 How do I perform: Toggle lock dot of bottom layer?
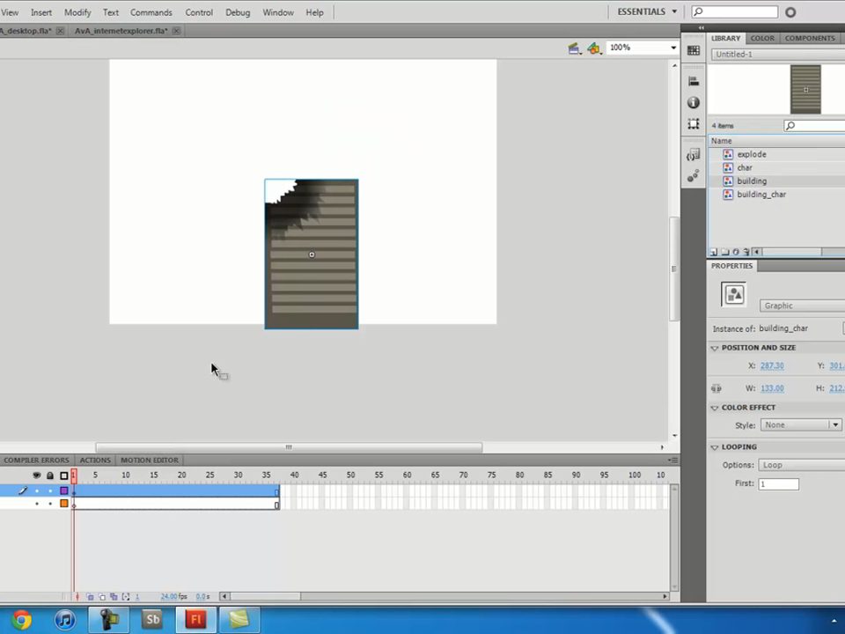(x=50, y=504)
